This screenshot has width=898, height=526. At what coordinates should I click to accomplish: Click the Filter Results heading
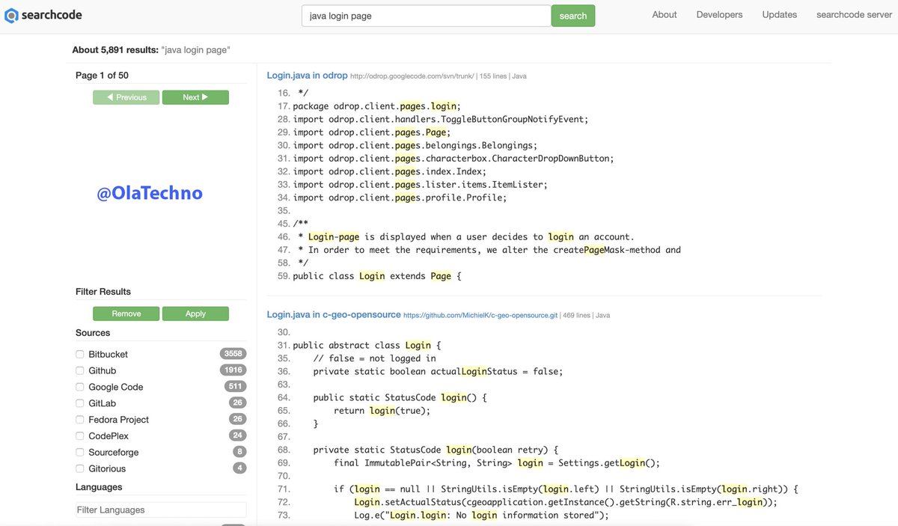(x=103, y=292)
